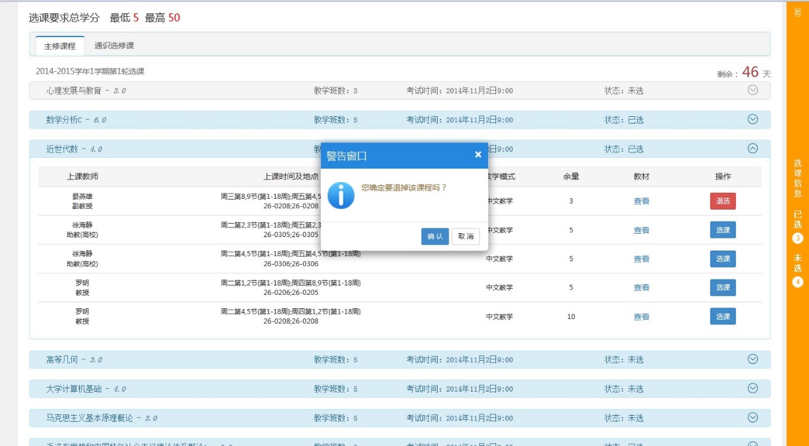Viewport: 809px width, 446px height.
Task: Click the 数学分析C course title
Action: click(x=64, y=120)
